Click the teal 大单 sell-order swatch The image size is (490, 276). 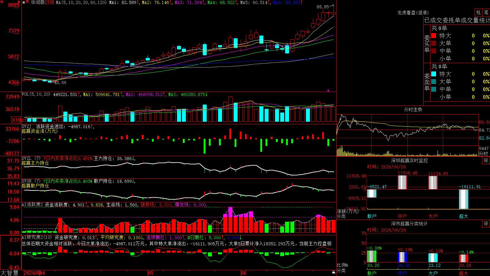tap(434, 82)
